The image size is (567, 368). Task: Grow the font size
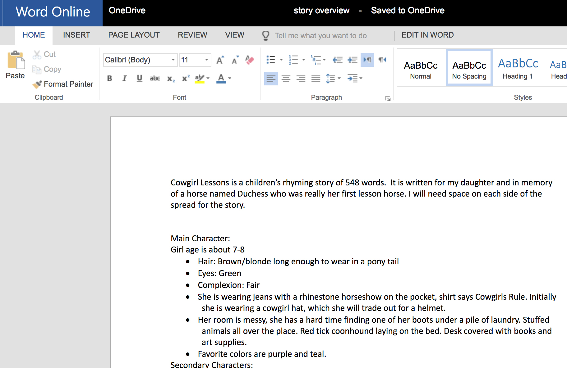pyautogui.click(x=220, y=60)
